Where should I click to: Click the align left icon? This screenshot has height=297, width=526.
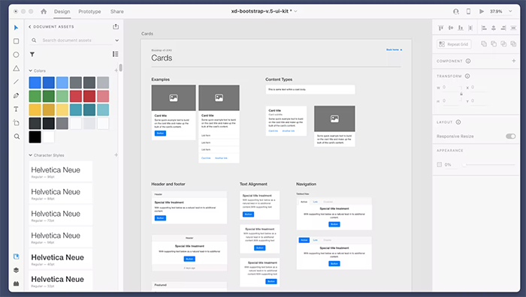[484, 28]
